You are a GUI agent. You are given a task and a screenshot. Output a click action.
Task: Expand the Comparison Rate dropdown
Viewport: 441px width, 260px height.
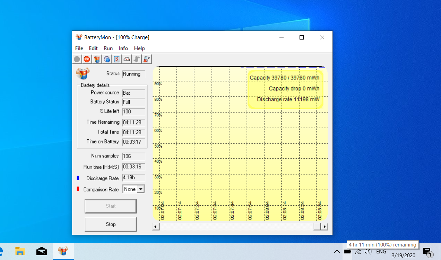(141, 189)
